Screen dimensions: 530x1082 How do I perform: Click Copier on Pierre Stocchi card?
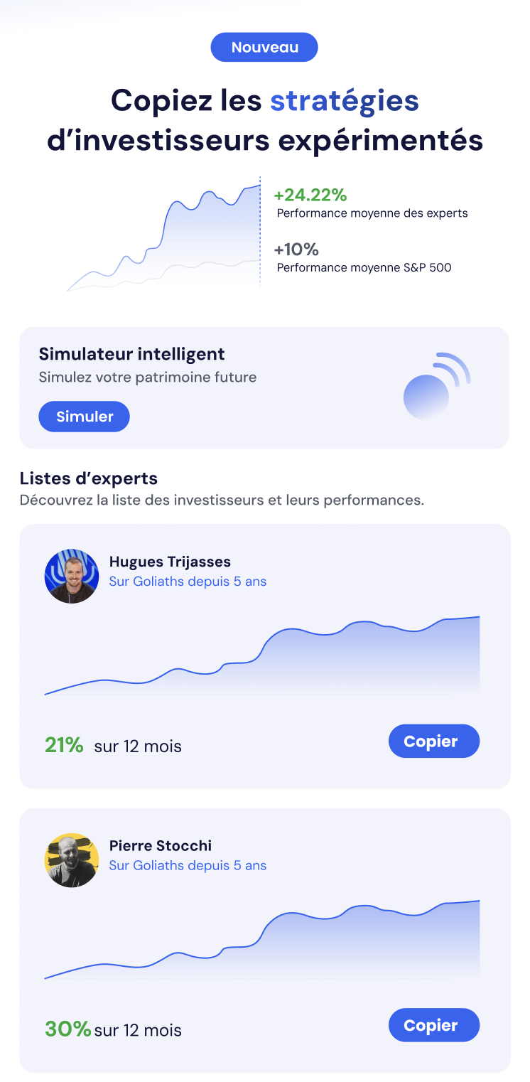coord(434,1025)
